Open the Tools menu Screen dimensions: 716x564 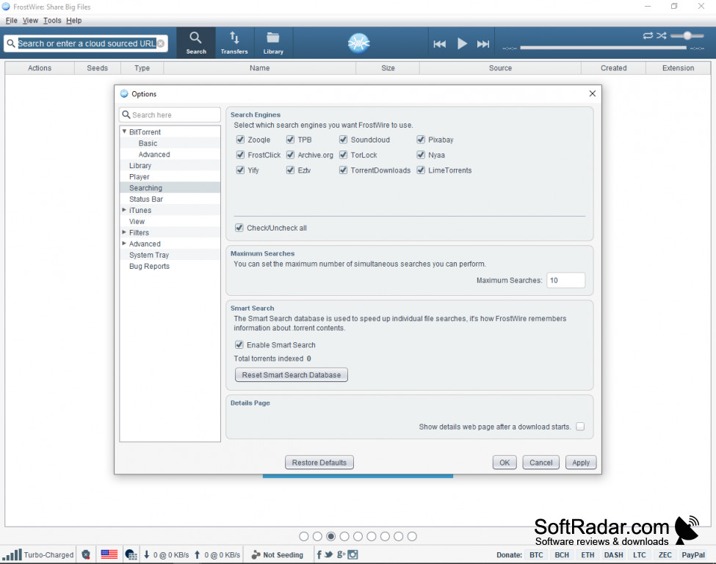pyautogui.click(x=52, y=20)
